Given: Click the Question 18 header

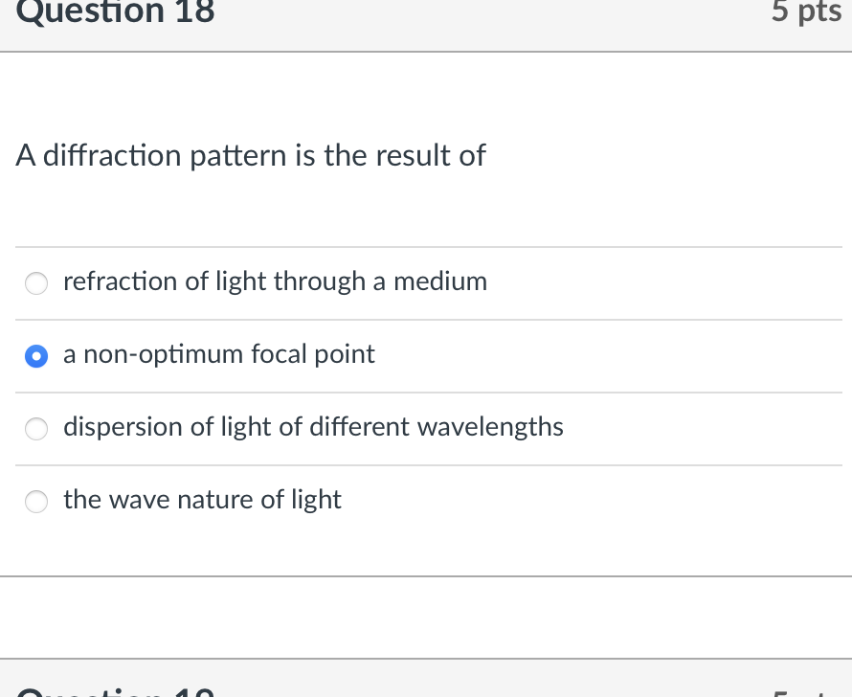Looking at the screenshot, I should (x=115, y=12).
